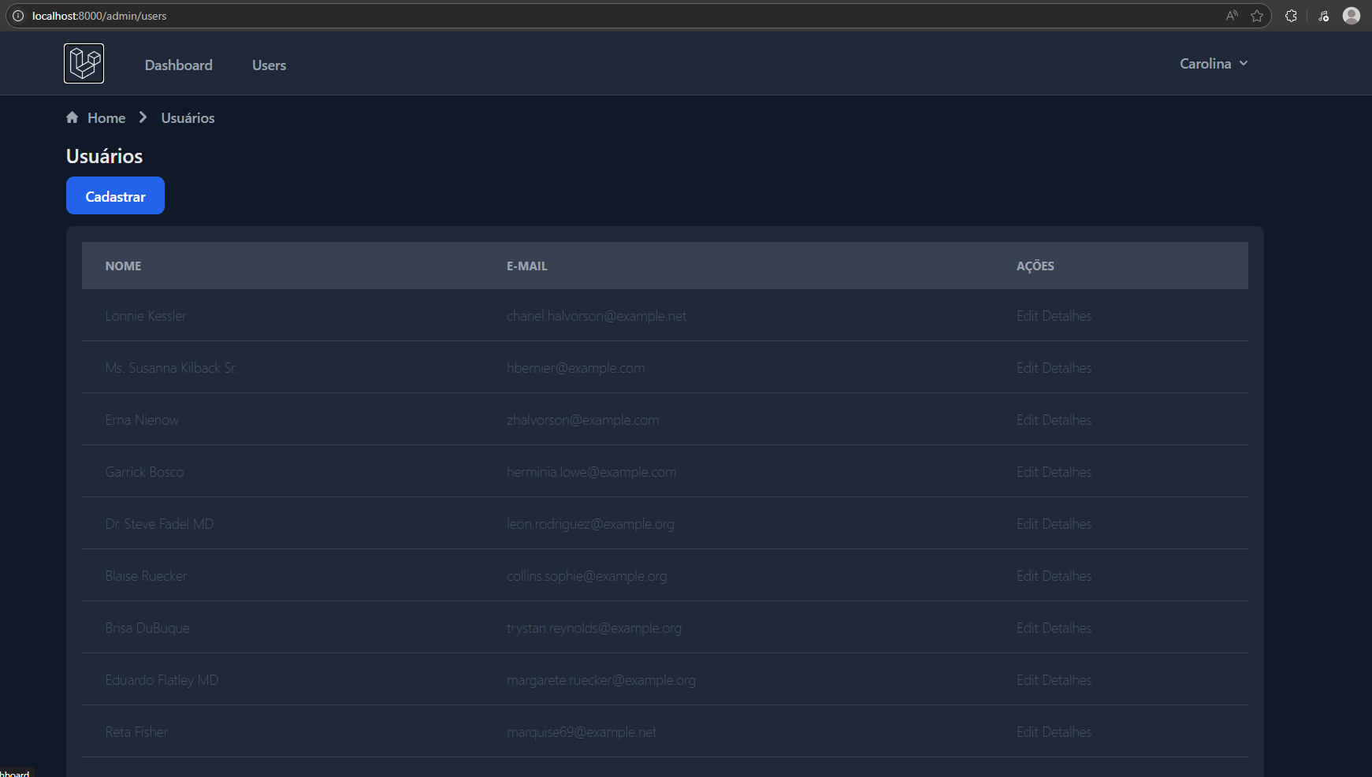The height and width of the screenshot is (777, 1372).
Task: Open the Carolina user dropdown menu
Action: pyautogui.click(x=1213, y=63)
